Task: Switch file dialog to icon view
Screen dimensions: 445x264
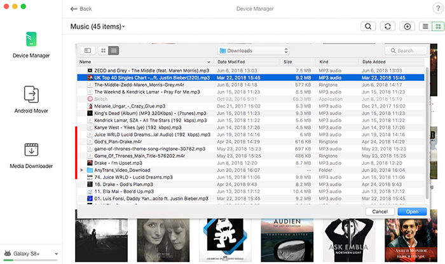Action: tap(103, 50)
